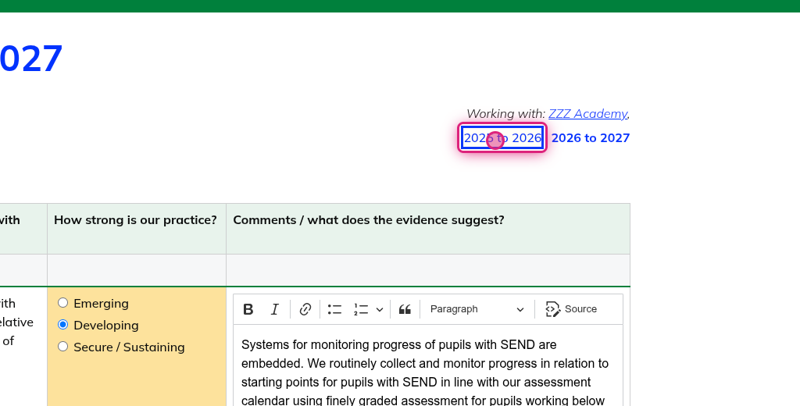Insert a numbered list
This screenshot has height=406, width=800.
coord(361,309)
